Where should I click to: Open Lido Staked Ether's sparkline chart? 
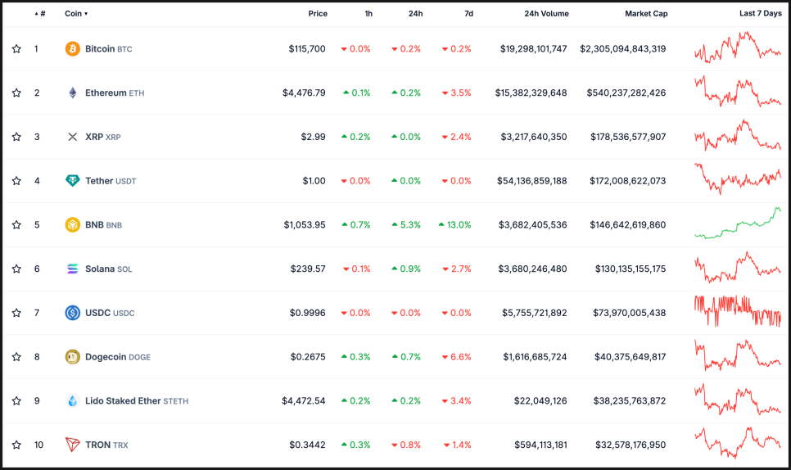(x=738, y=400)
